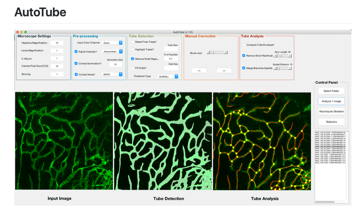
Task: Select MAX_10X CTRL 1 DIAPHRAGM file
Action: click(330, 155)
